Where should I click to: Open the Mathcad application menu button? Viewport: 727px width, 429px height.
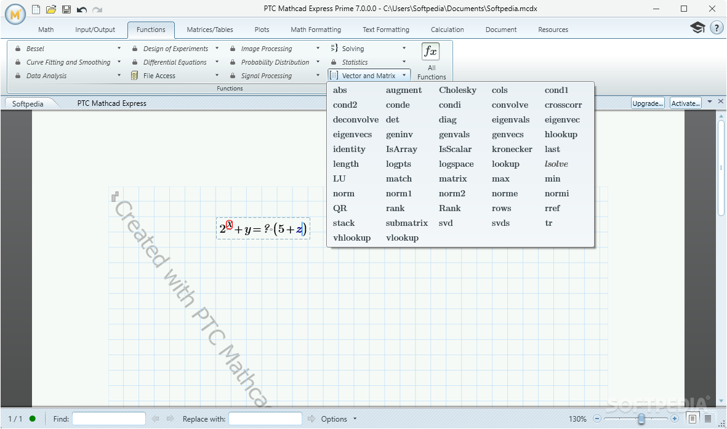click(15, 14)
